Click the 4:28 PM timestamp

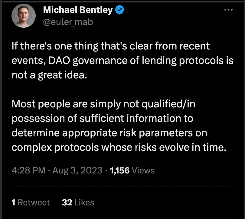[x=29, y=170]
